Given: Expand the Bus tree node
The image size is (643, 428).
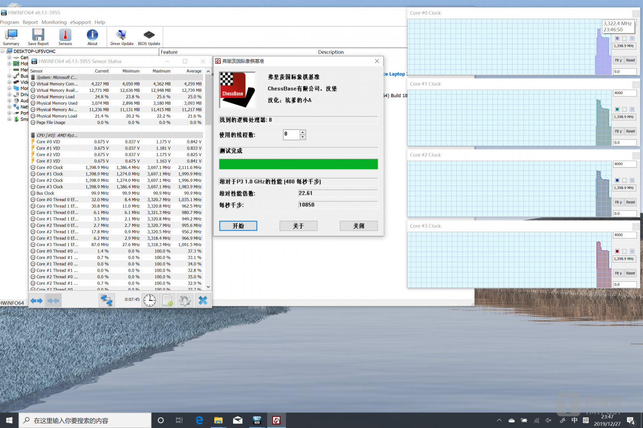Looking at the screenshot, I should pos(9,76).
